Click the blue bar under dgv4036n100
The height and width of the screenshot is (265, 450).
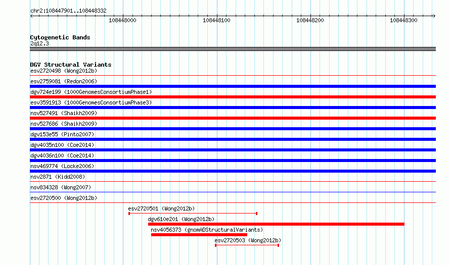coord(233,161)
